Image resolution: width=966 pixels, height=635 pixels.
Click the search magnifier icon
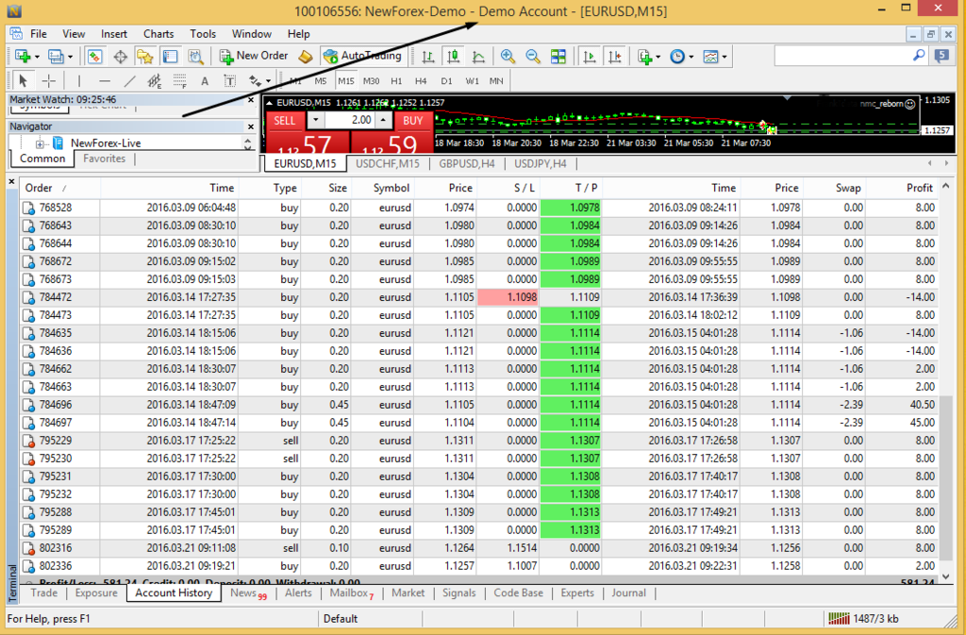coord(919,56)
